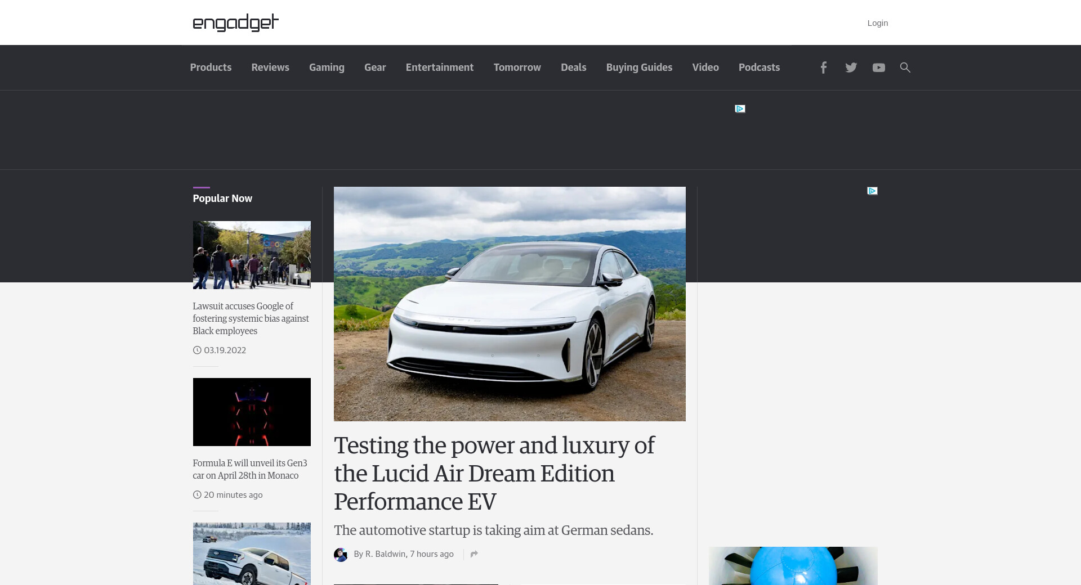Image resolution: width=1081 pixels, height=585 pixels.
Task: Click the '7 hours ago' timestamp
Action: coord(432,554)
